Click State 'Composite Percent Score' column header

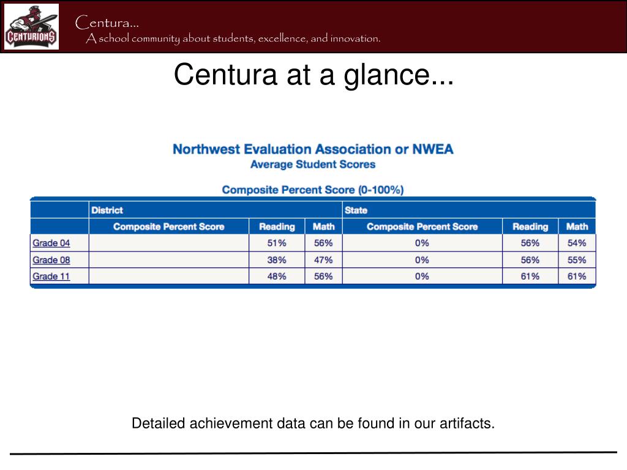422,226
